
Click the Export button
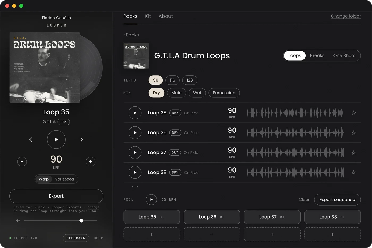[x=56, y=196]
